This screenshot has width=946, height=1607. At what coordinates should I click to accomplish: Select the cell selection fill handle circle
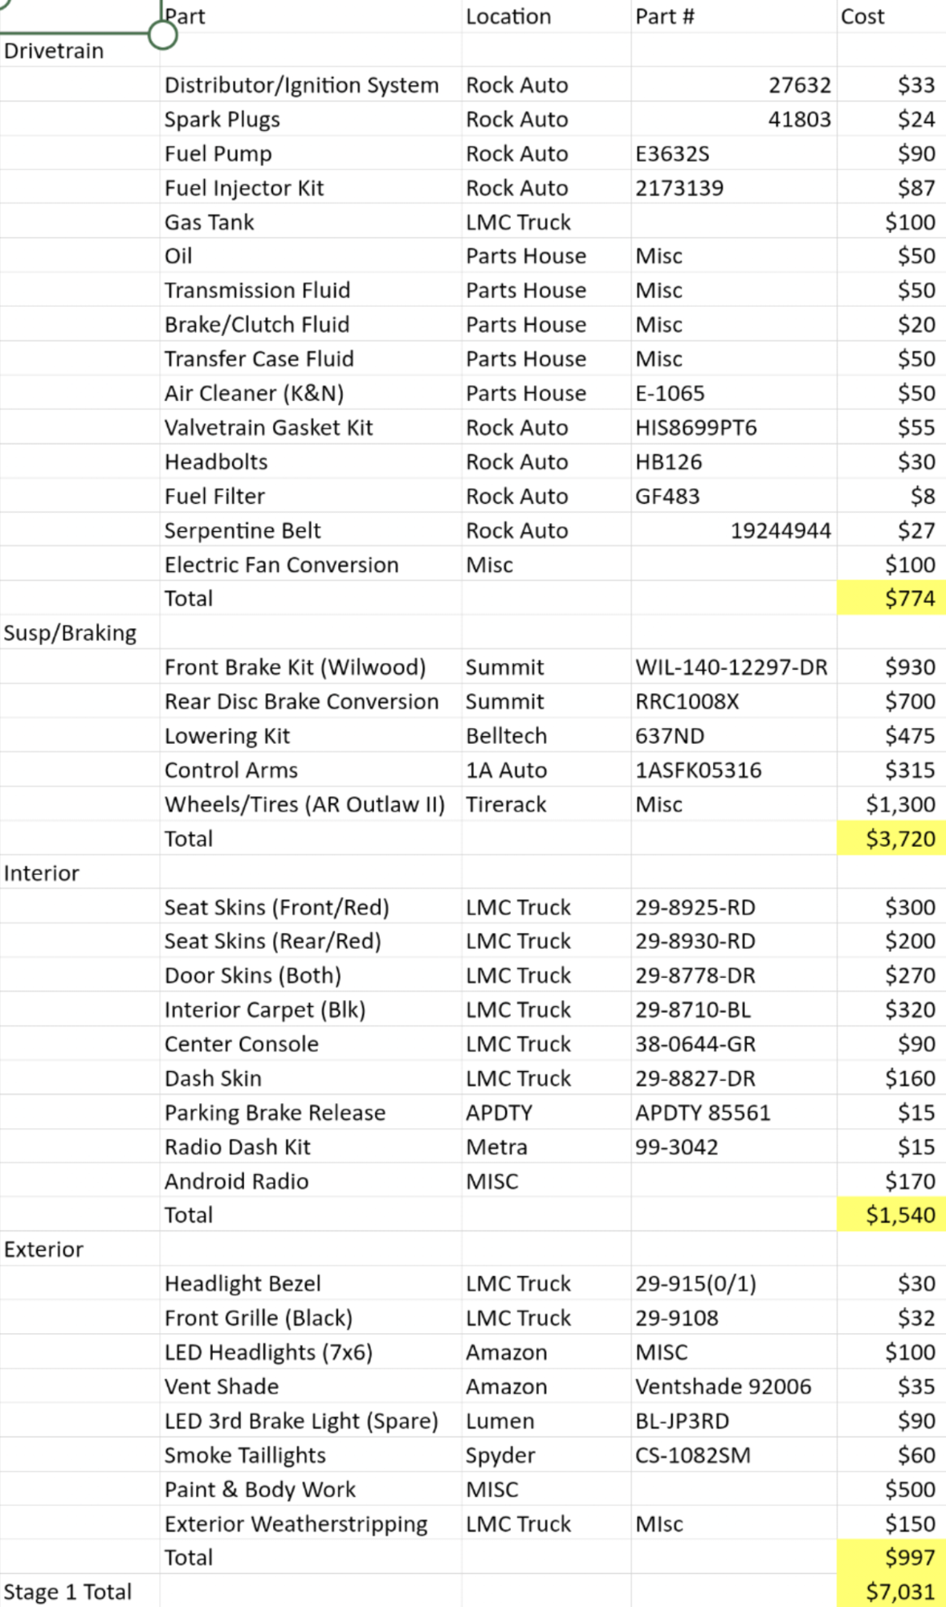click(x=162, y=34)
